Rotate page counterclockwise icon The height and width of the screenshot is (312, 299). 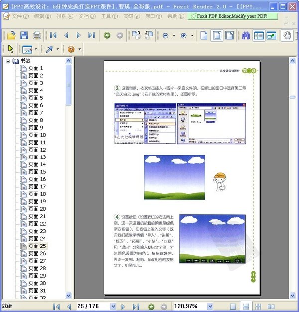[x=149, y=35]
